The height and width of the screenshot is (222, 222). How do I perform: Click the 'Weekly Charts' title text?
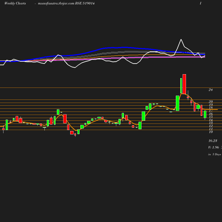point(15,4)
